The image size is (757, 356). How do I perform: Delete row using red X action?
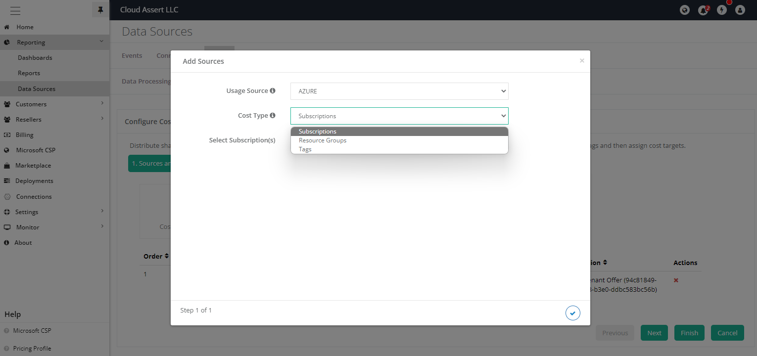point(676,280)
